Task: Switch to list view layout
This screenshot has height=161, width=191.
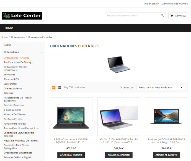Action: coord(59,87)
